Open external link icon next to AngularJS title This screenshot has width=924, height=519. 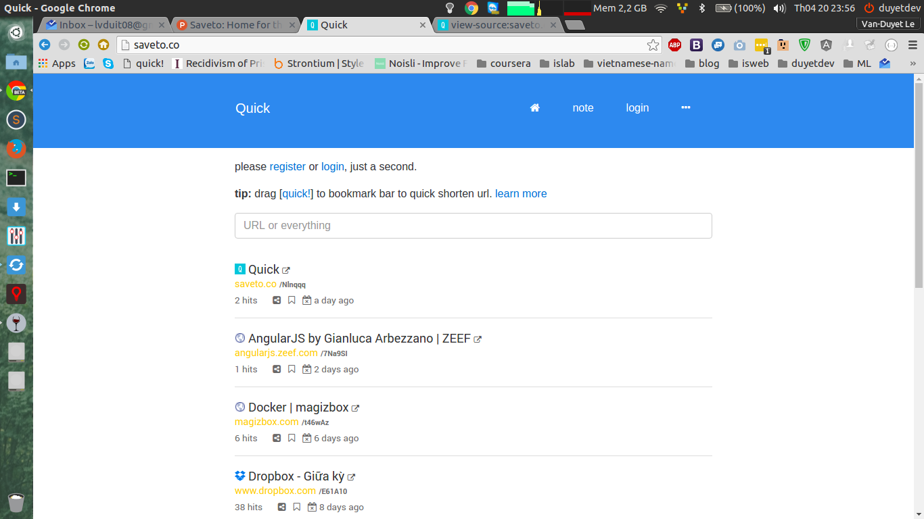[478, 339]
